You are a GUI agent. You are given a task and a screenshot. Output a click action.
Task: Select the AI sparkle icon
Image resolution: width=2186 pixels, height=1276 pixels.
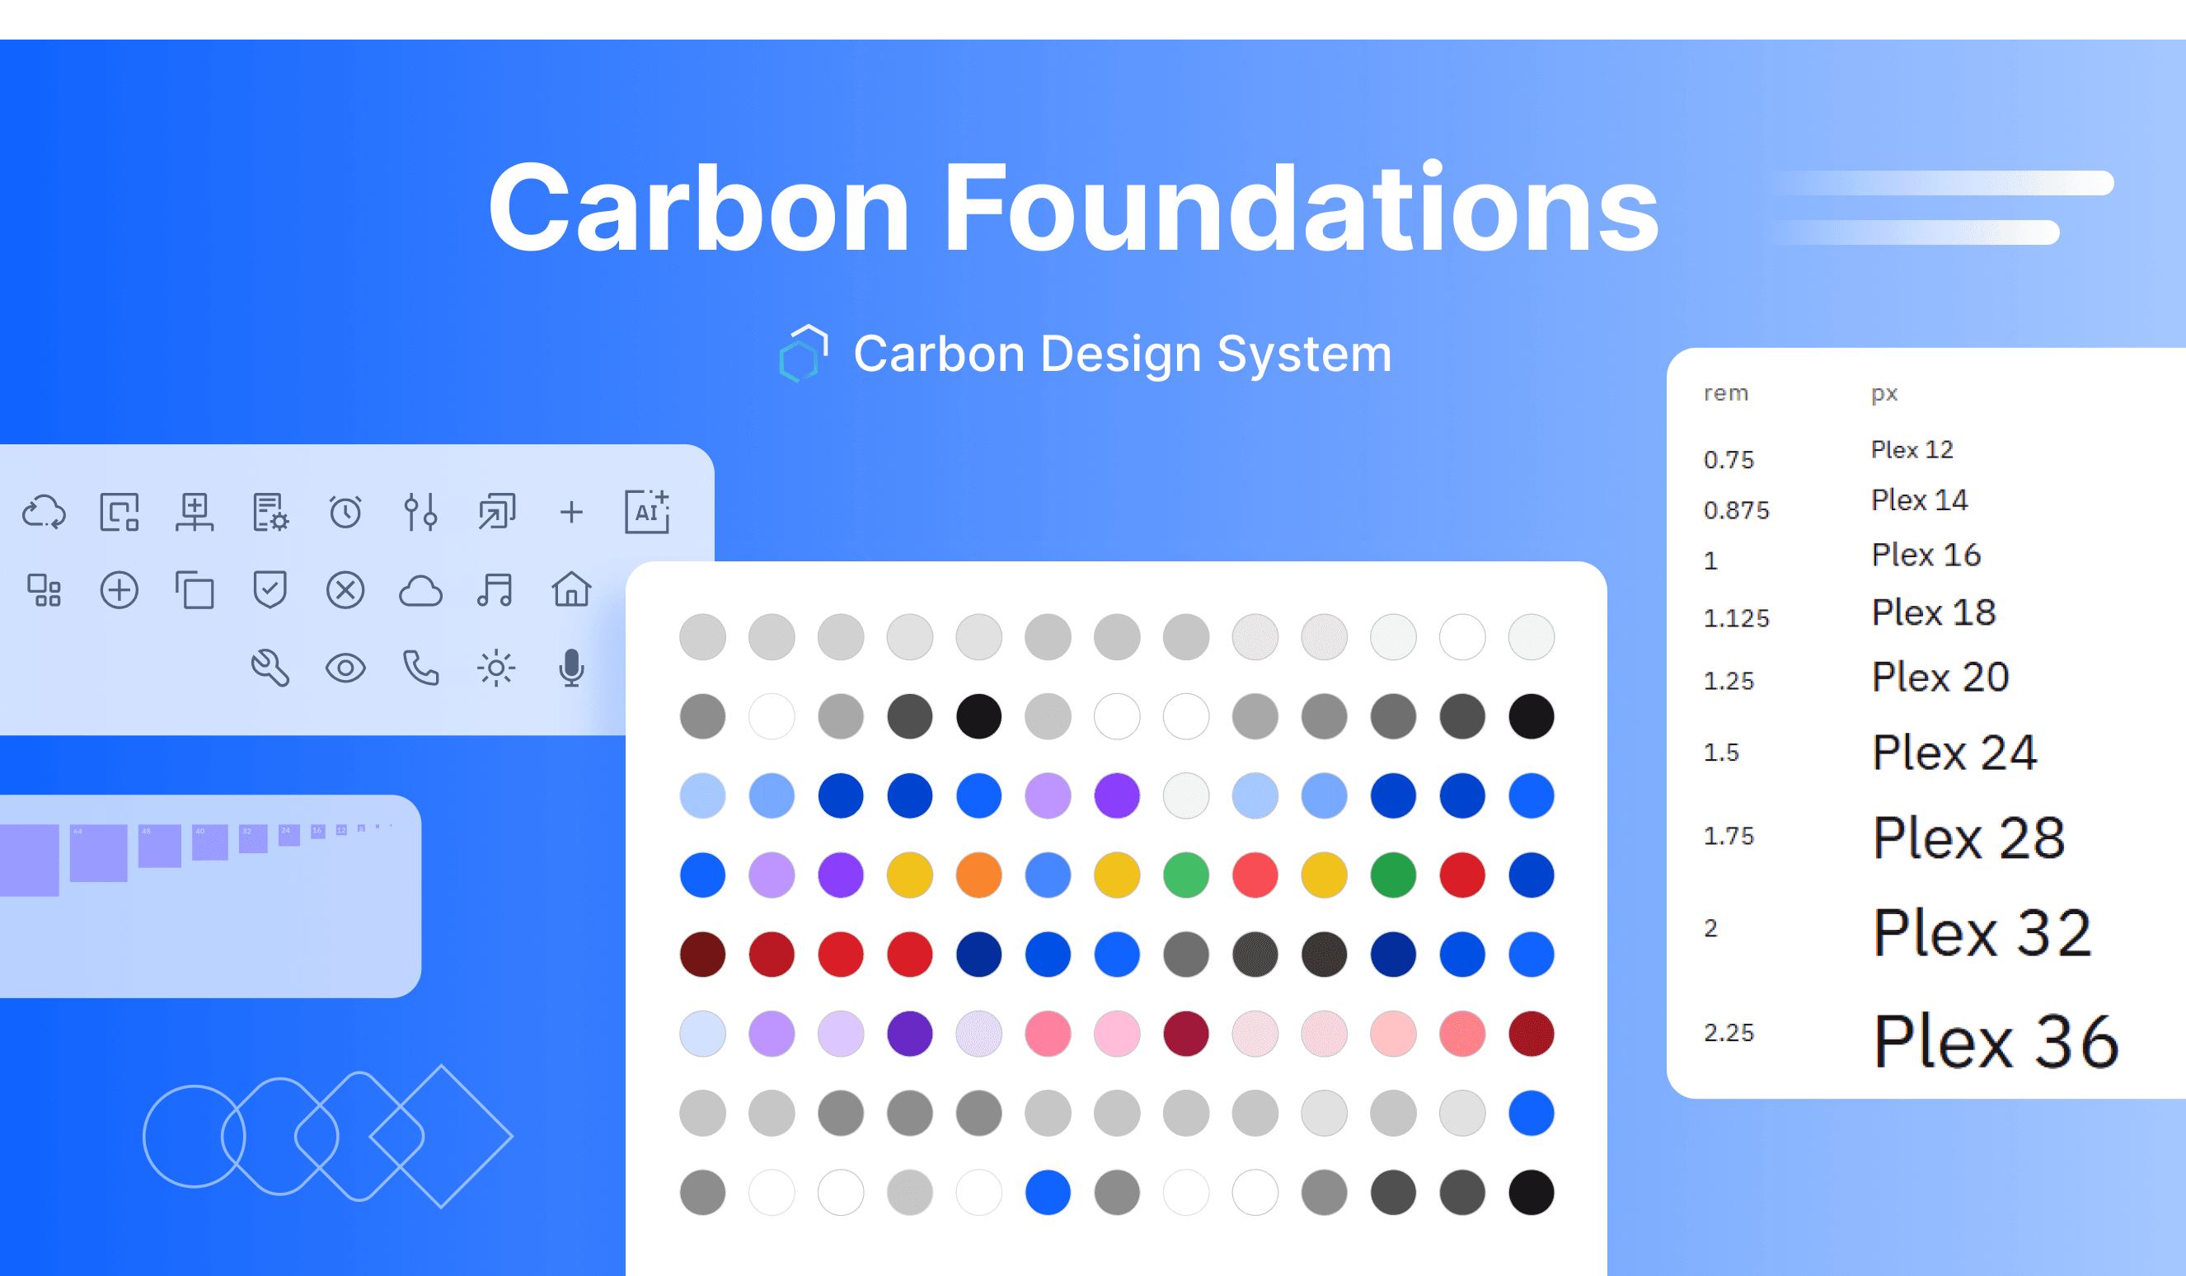tap(647, 512)
